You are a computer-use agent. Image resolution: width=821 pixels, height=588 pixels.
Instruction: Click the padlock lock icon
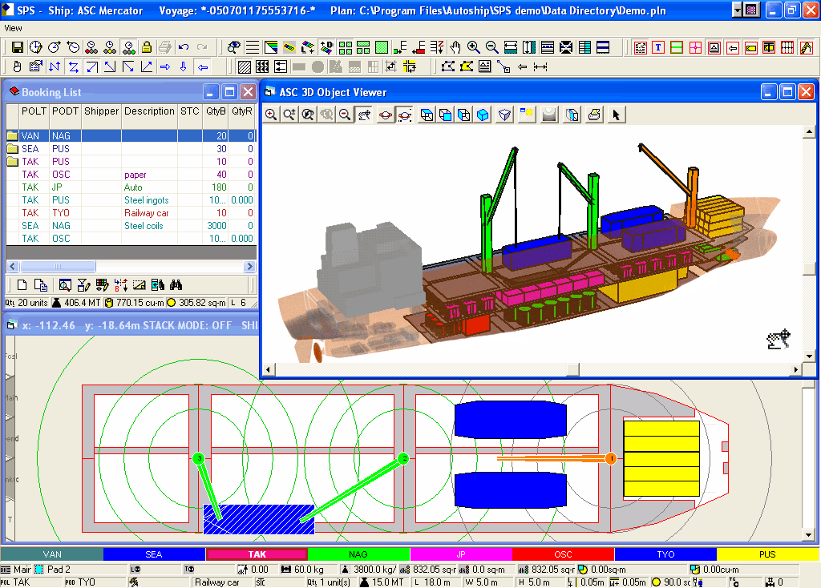pos(147,47)
